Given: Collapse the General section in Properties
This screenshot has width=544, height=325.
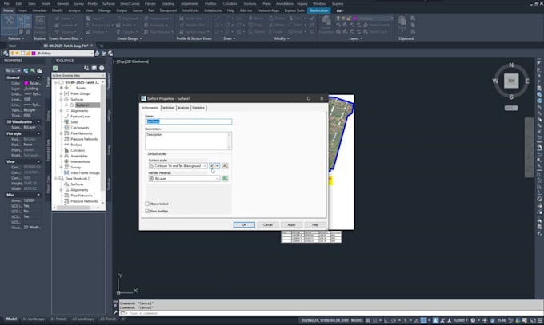Looking at the screenshot, I should tap(38, 77).
